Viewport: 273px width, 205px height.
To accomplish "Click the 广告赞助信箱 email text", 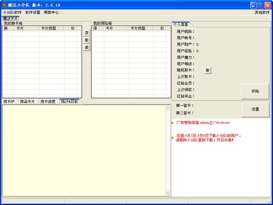I will click(x=203, y=123).
